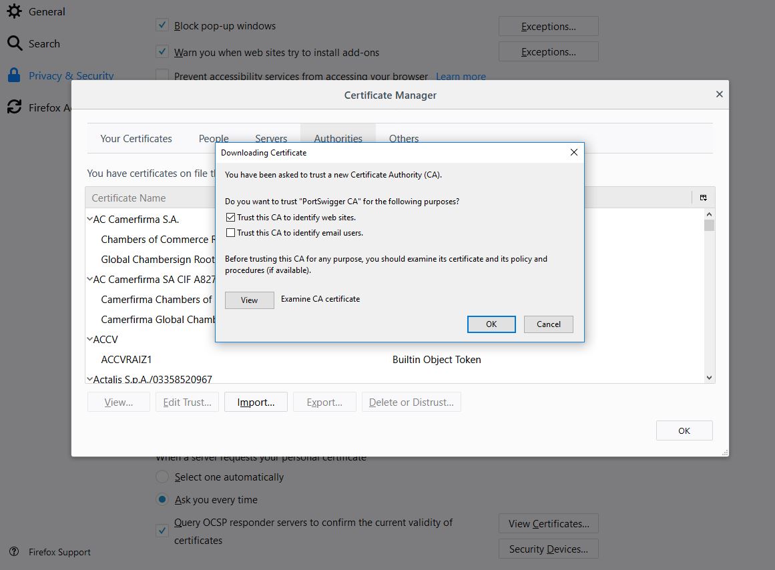
Task: Click the Security Devices... button
Action: point(548,549)
